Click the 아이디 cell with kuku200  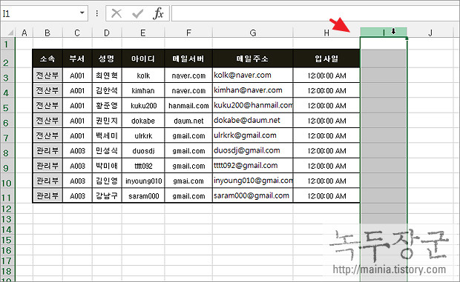pyautogui.click(x=143, y=106)
